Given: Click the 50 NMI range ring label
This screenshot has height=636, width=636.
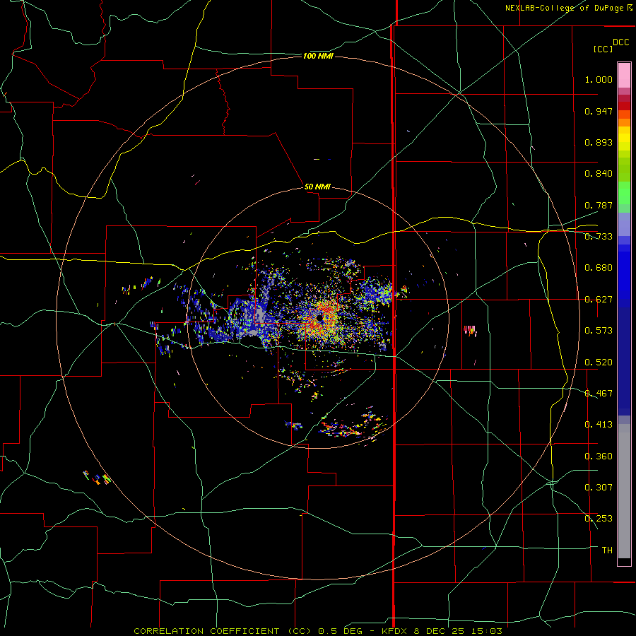Looking at the screenshot, I should pos(317,187).
